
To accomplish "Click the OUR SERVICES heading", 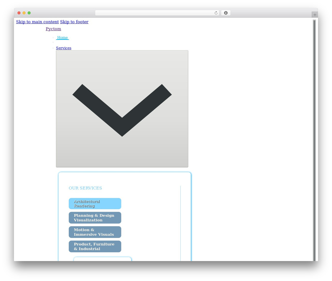I will 85,188.
